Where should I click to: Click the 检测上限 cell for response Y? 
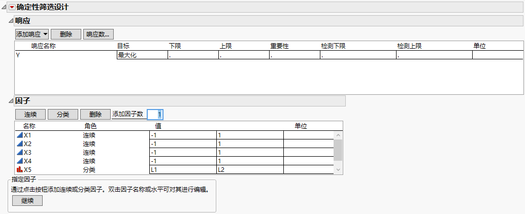[x=434, y=55]
